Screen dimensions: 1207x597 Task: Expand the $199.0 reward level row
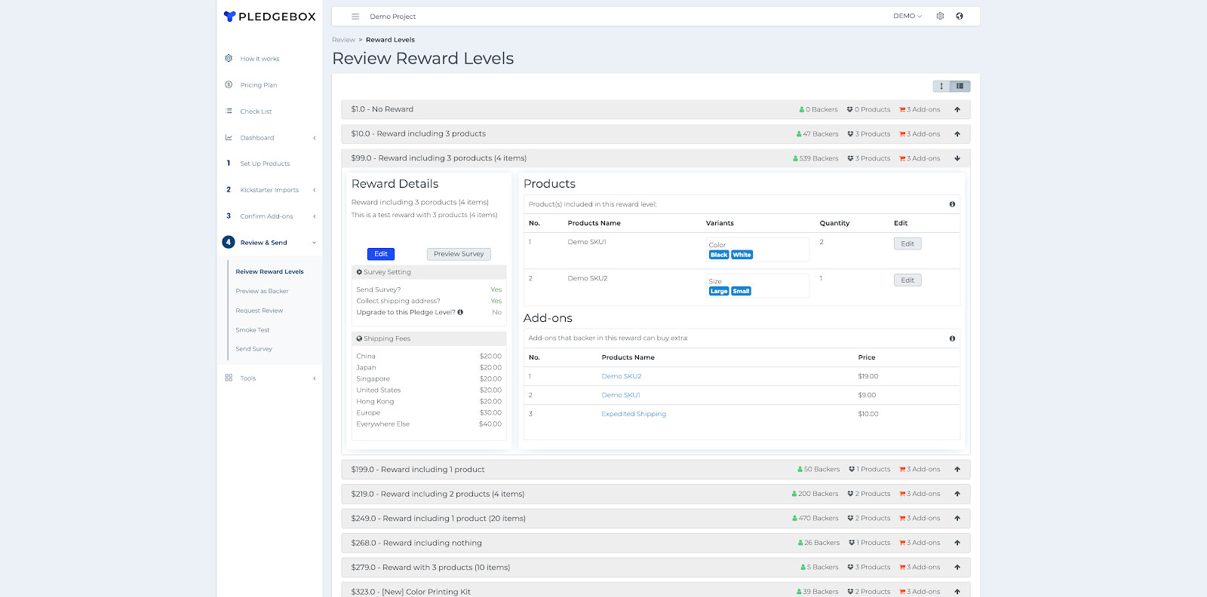[957, 470]
